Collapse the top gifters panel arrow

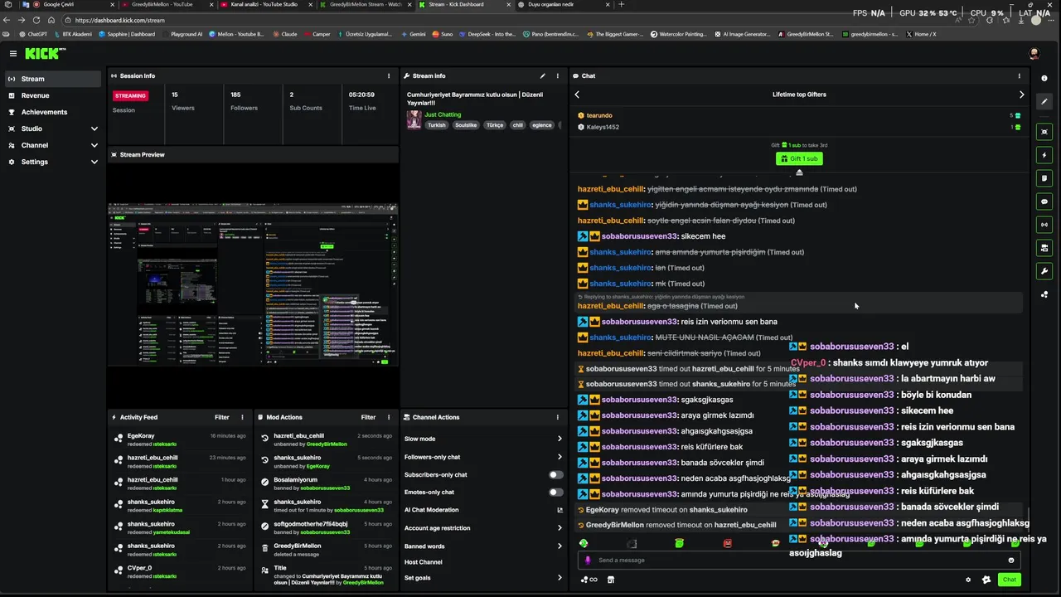pos(799,172)
